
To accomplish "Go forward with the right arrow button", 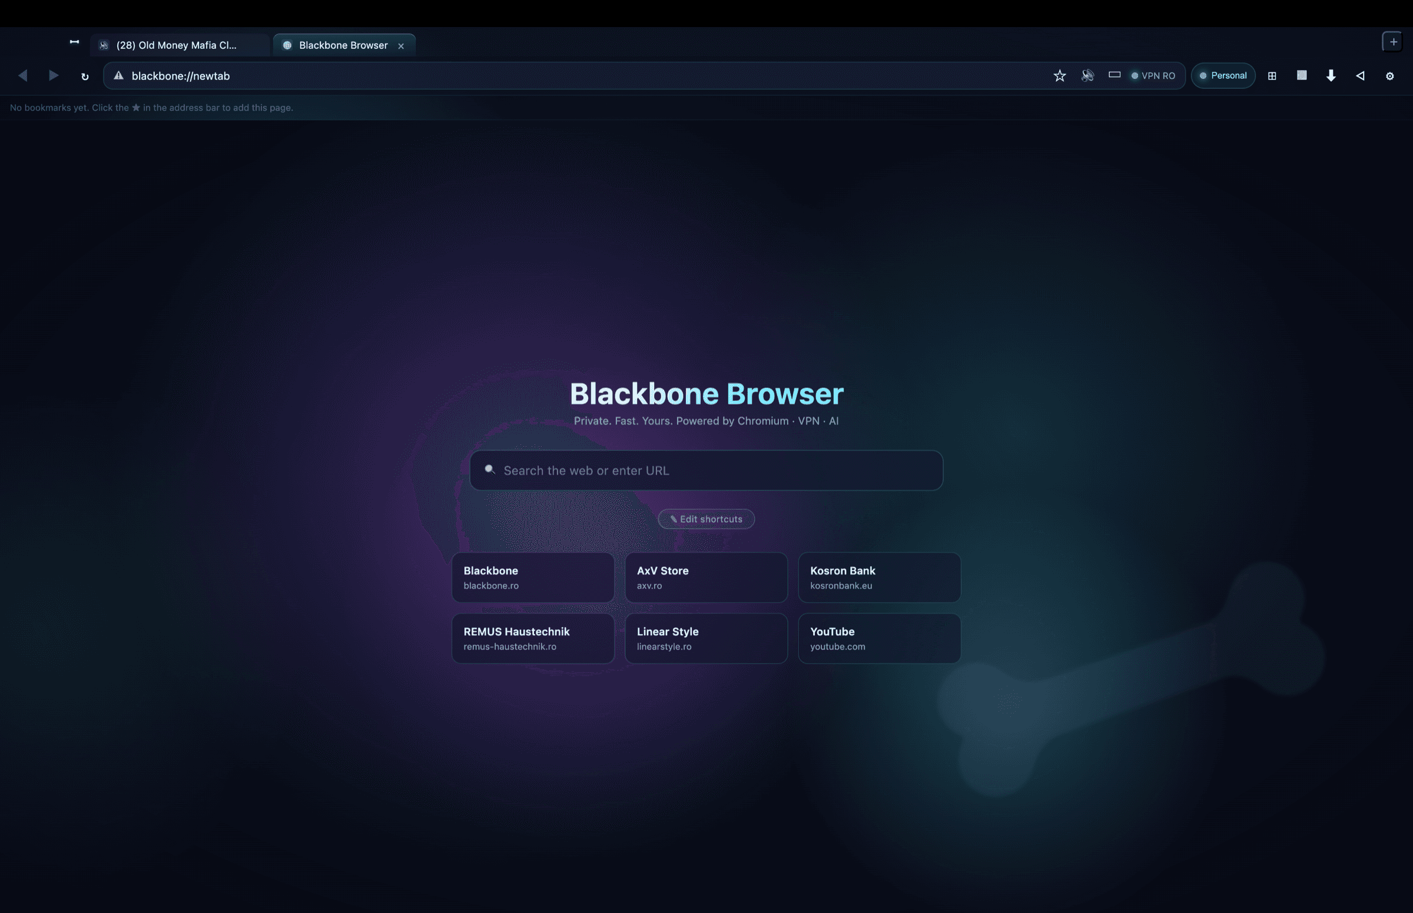I will coord(54,75).
